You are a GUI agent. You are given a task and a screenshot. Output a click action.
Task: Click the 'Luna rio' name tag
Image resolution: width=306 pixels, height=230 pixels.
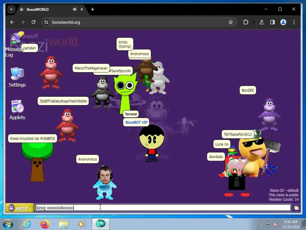coord(222,144)
